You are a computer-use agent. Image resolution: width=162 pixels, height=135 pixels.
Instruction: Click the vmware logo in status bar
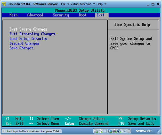tap(144, 131)
